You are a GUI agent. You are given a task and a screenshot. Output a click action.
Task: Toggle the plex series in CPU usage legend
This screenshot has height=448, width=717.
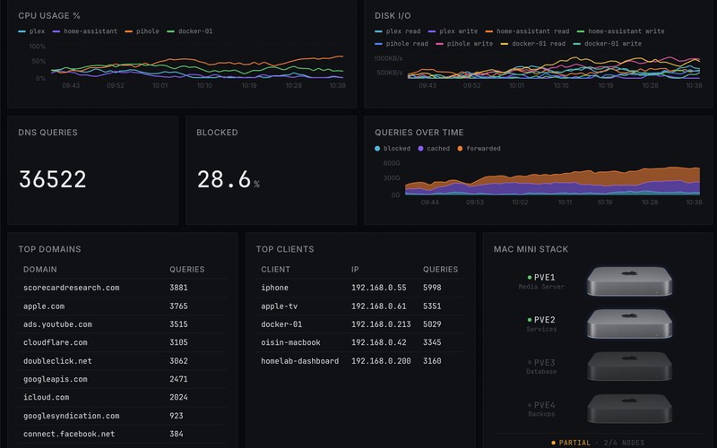[31, 31]
